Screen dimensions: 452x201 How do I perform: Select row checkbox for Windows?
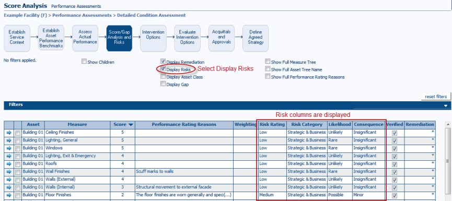click(18, 149)
